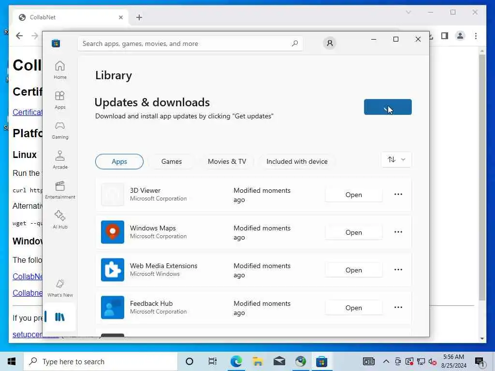Click the taskbar clock showing 5:56 AM
The image size is (495, 371).
coord(453,361)
